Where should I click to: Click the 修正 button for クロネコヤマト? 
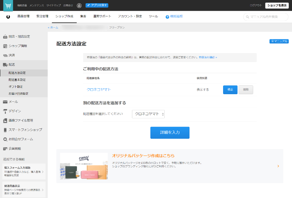click(230, 90)
